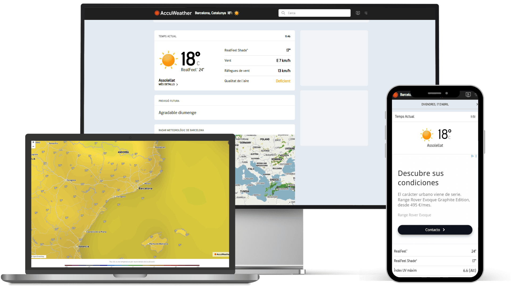
Task: Click Deficient air quality value
Action: coord(283,81)
